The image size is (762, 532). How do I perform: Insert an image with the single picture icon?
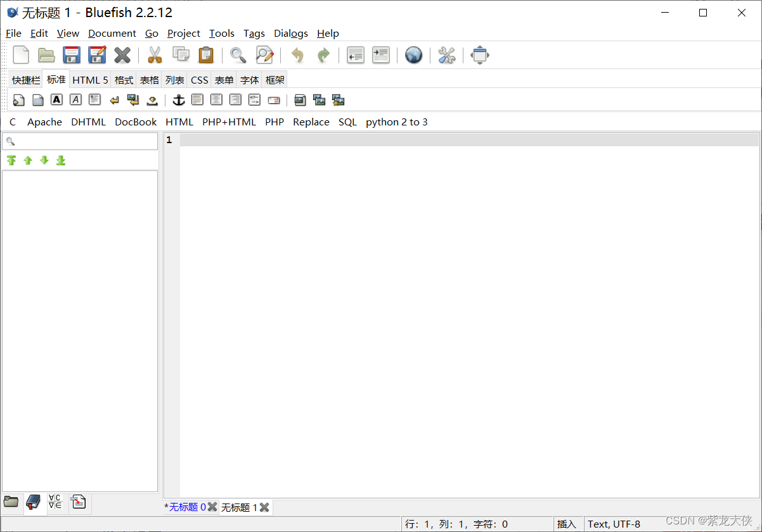click(300, 100)
